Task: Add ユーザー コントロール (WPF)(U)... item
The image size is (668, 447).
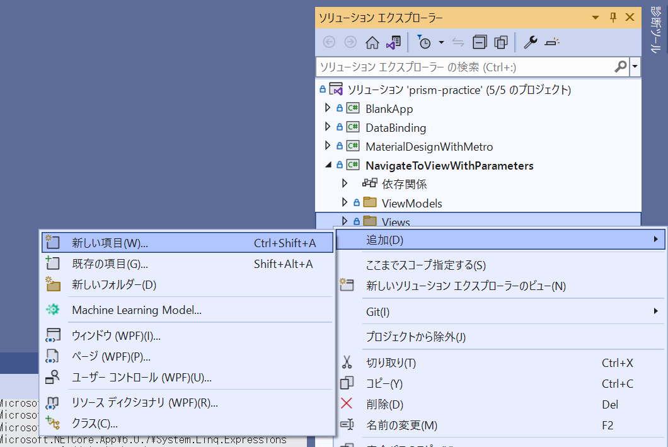Action: pos(187,377)
